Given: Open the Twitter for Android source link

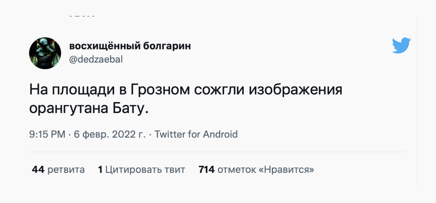Looking at the screenshot, I should (x=196, y=134).
